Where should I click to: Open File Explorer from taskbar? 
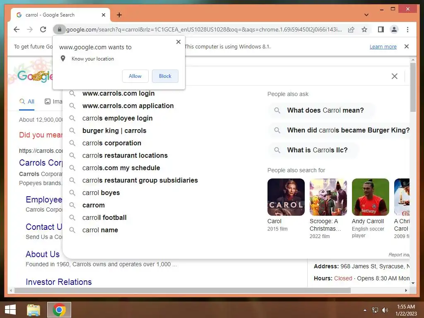[34, 310]
